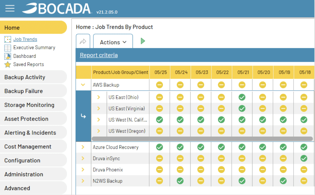Click Azure Cloud Recovery check for 05/23
Viewport: 315px width, 195px height.
click(201, 147)
